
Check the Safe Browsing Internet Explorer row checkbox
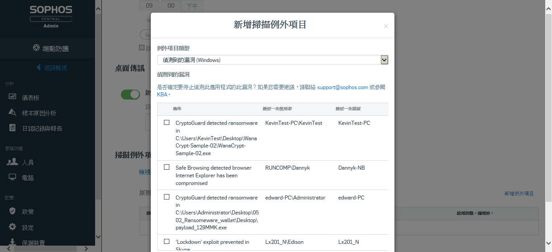click(167, 167)
